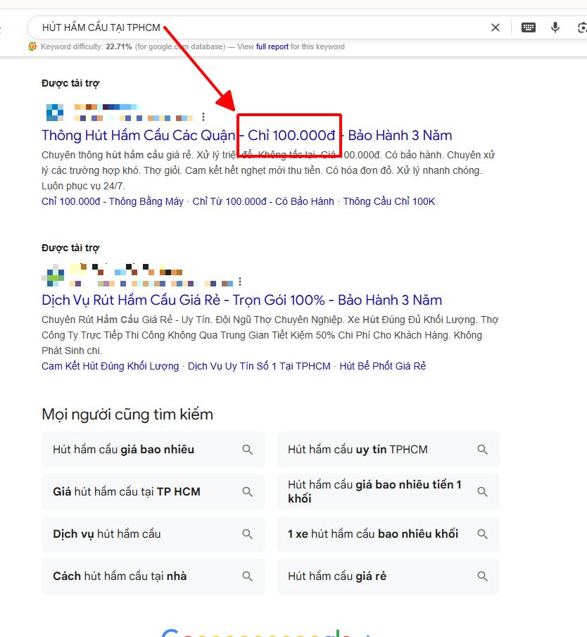Click the magnifier beside "Hút hầm cầu giá bao nhiêu"

click(x=247, y=449)
